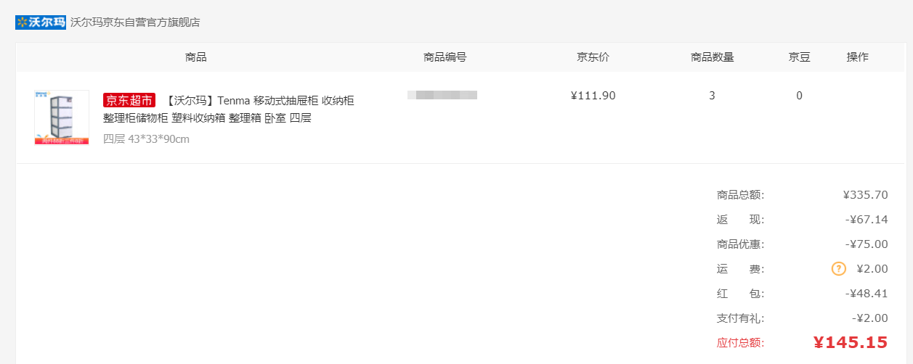Click the 返现 -¥67.14 amount
Screen dimensions: 913x364
coord(866,220)
